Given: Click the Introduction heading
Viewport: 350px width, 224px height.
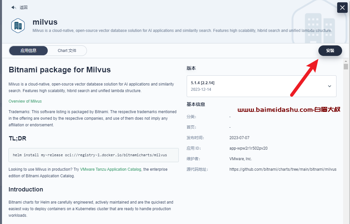Looking at the screenshot, I should (x=26, y=189).
